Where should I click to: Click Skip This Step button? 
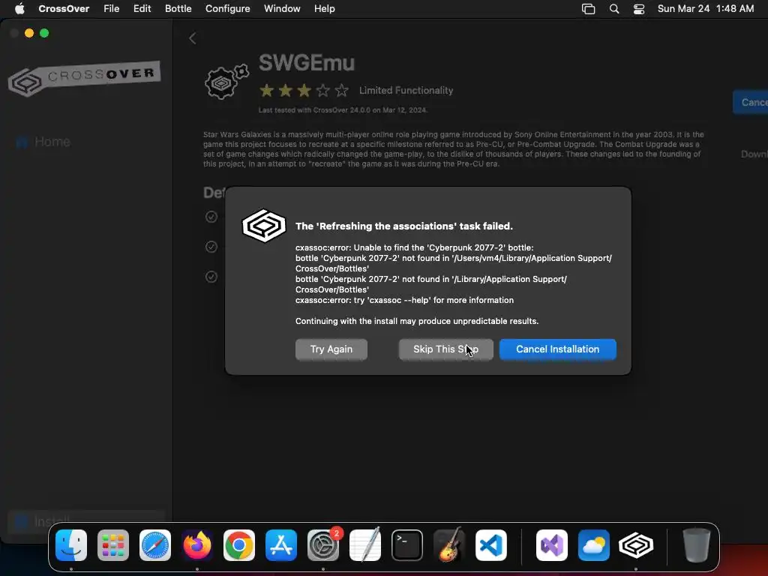[445, 349]
